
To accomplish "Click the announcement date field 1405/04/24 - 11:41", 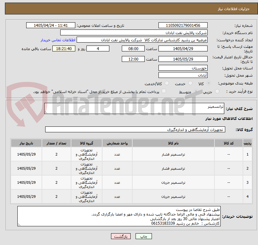I will coord(51,25).
